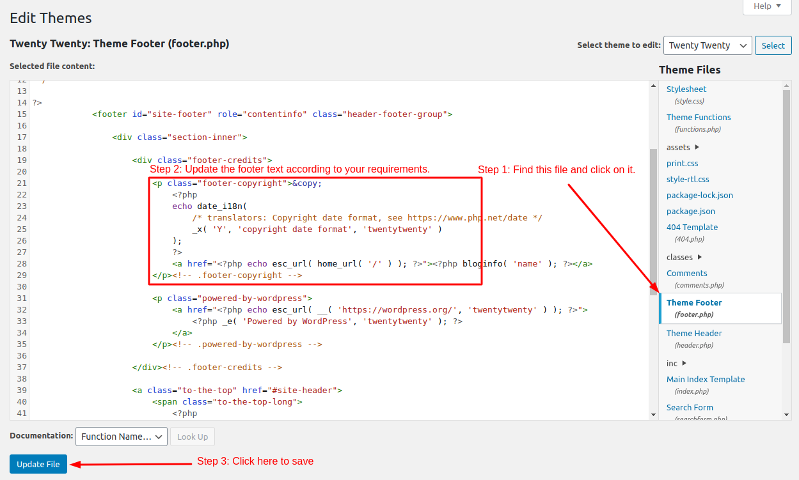Open the Function Name documentation dropdown
The image size is (799, 480).
pyautogui.click(x=122, y=437)
